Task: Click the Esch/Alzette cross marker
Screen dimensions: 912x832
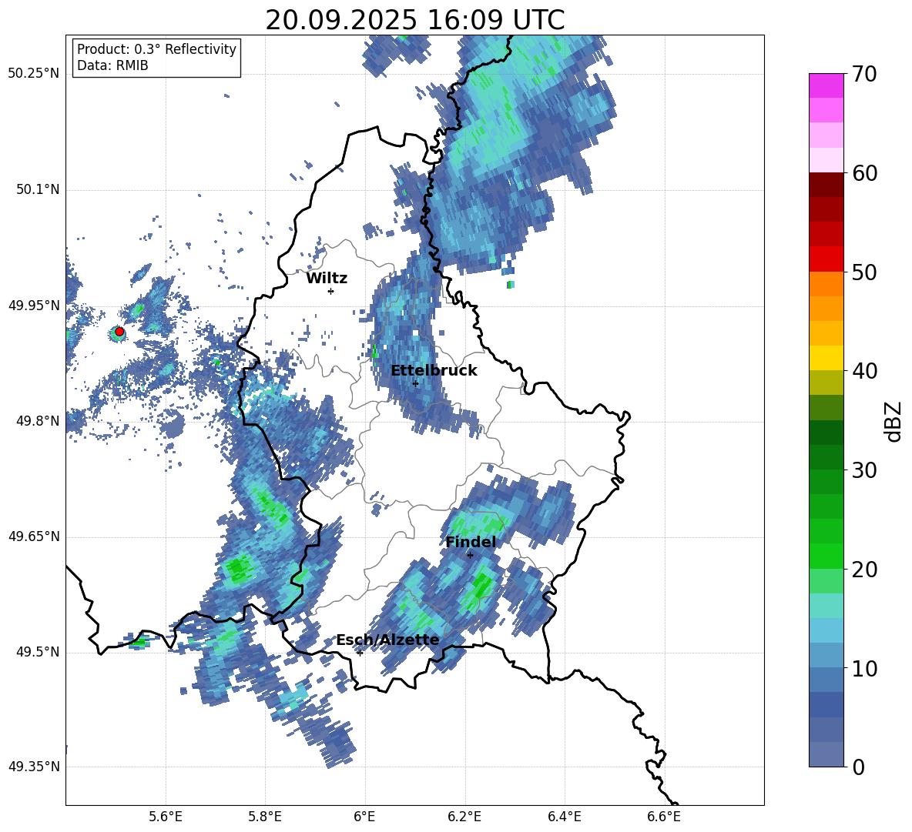Action: [360, 653]
